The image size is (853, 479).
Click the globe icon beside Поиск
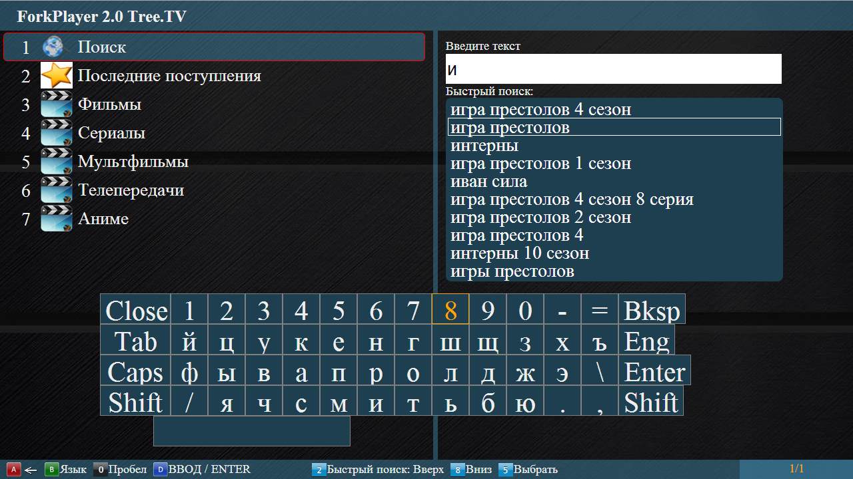click(x=53, y=47)
